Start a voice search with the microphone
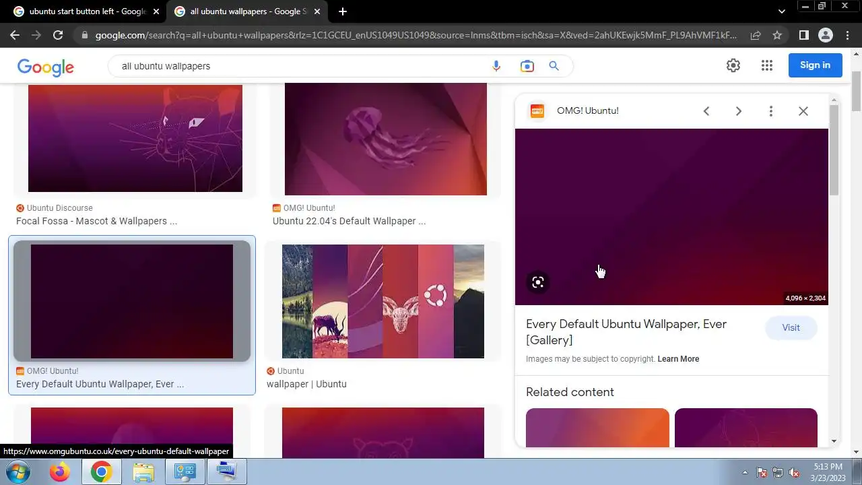This screenshot has width=862, height=485. (x=496, y=66)
